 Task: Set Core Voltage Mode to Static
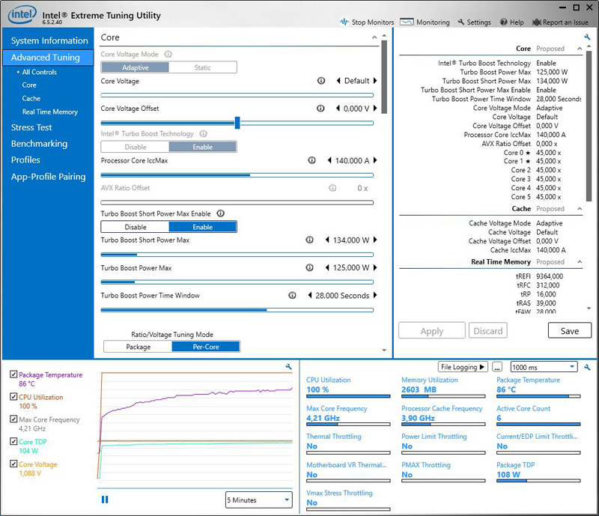[x=202, y=67]
